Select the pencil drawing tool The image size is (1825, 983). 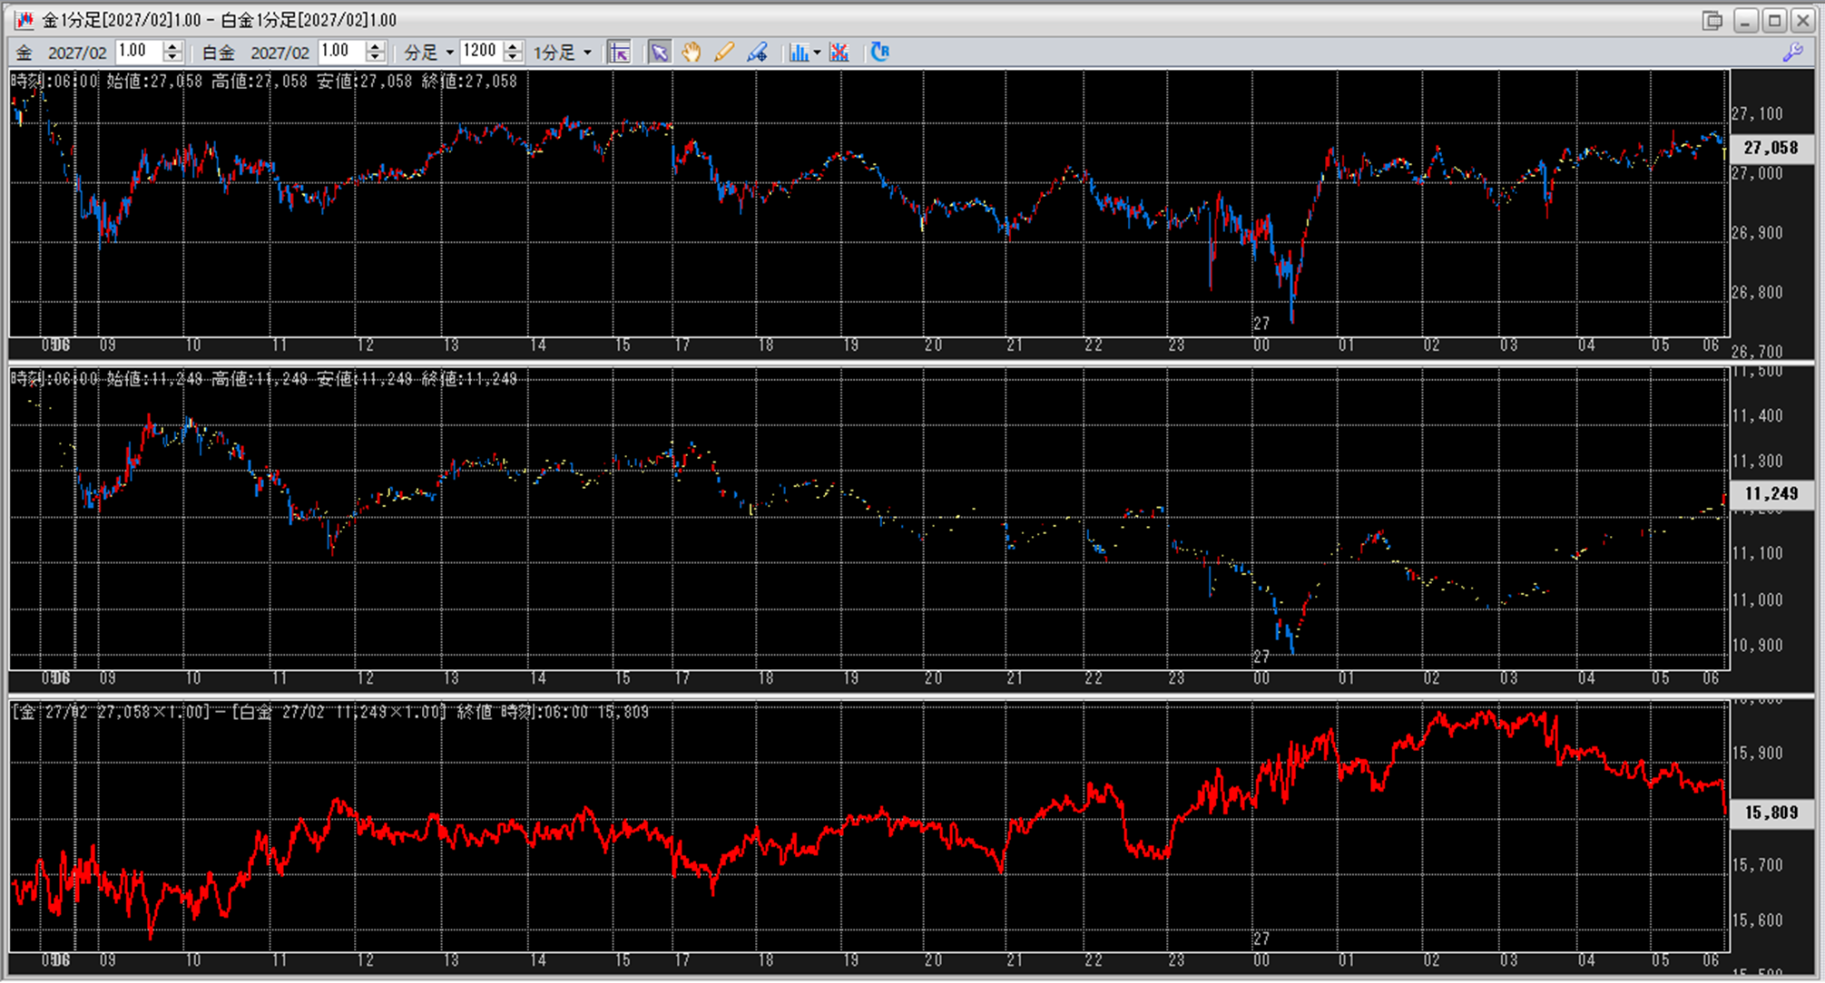pyautogui.click(x=723, y=53)
